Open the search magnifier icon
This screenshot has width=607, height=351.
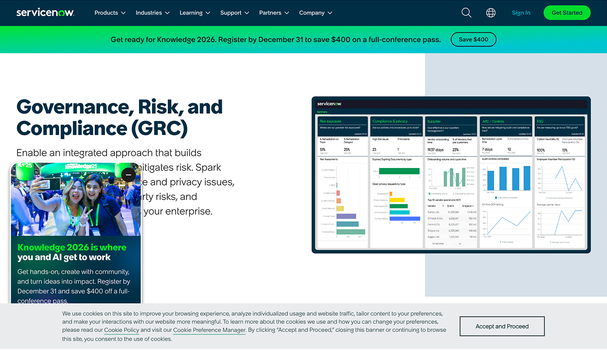tap(466, 13)
